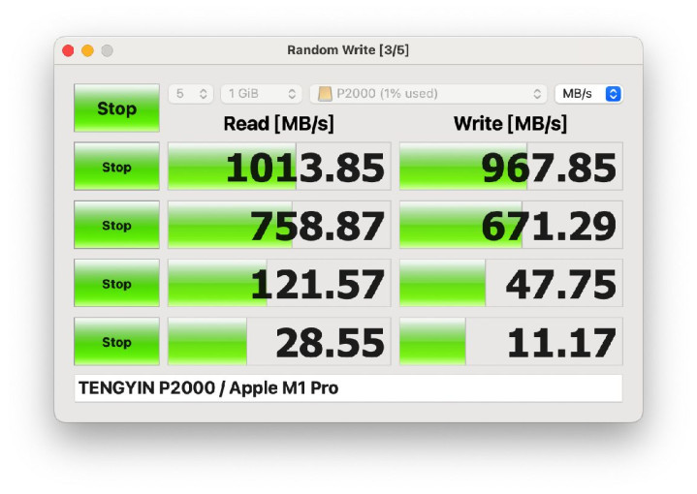Image resolution: width=697 pixels, height=494 pixels.
Task: Open the 1 GiB test size dropdown
Action: (x=261, y=94)
